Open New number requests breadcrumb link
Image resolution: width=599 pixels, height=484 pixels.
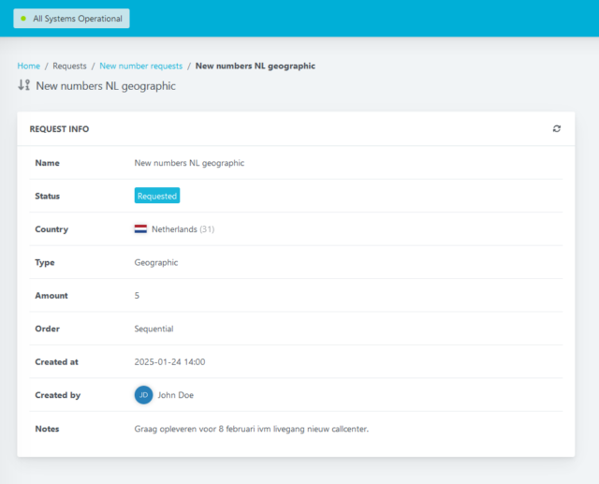[x=140, y=66]
